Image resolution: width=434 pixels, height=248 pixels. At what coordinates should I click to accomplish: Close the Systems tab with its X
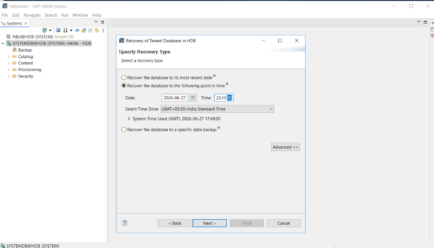26,23
